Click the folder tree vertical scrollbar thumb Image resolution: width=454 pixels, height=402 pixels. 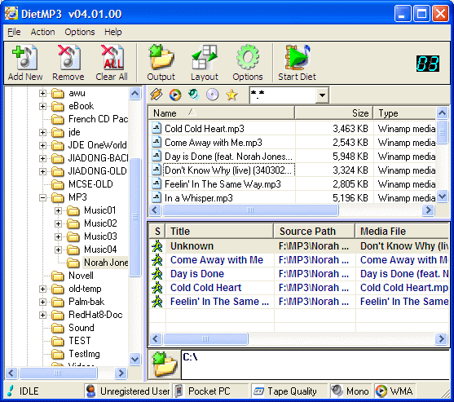pyautogui.click(x=135, y=217)
